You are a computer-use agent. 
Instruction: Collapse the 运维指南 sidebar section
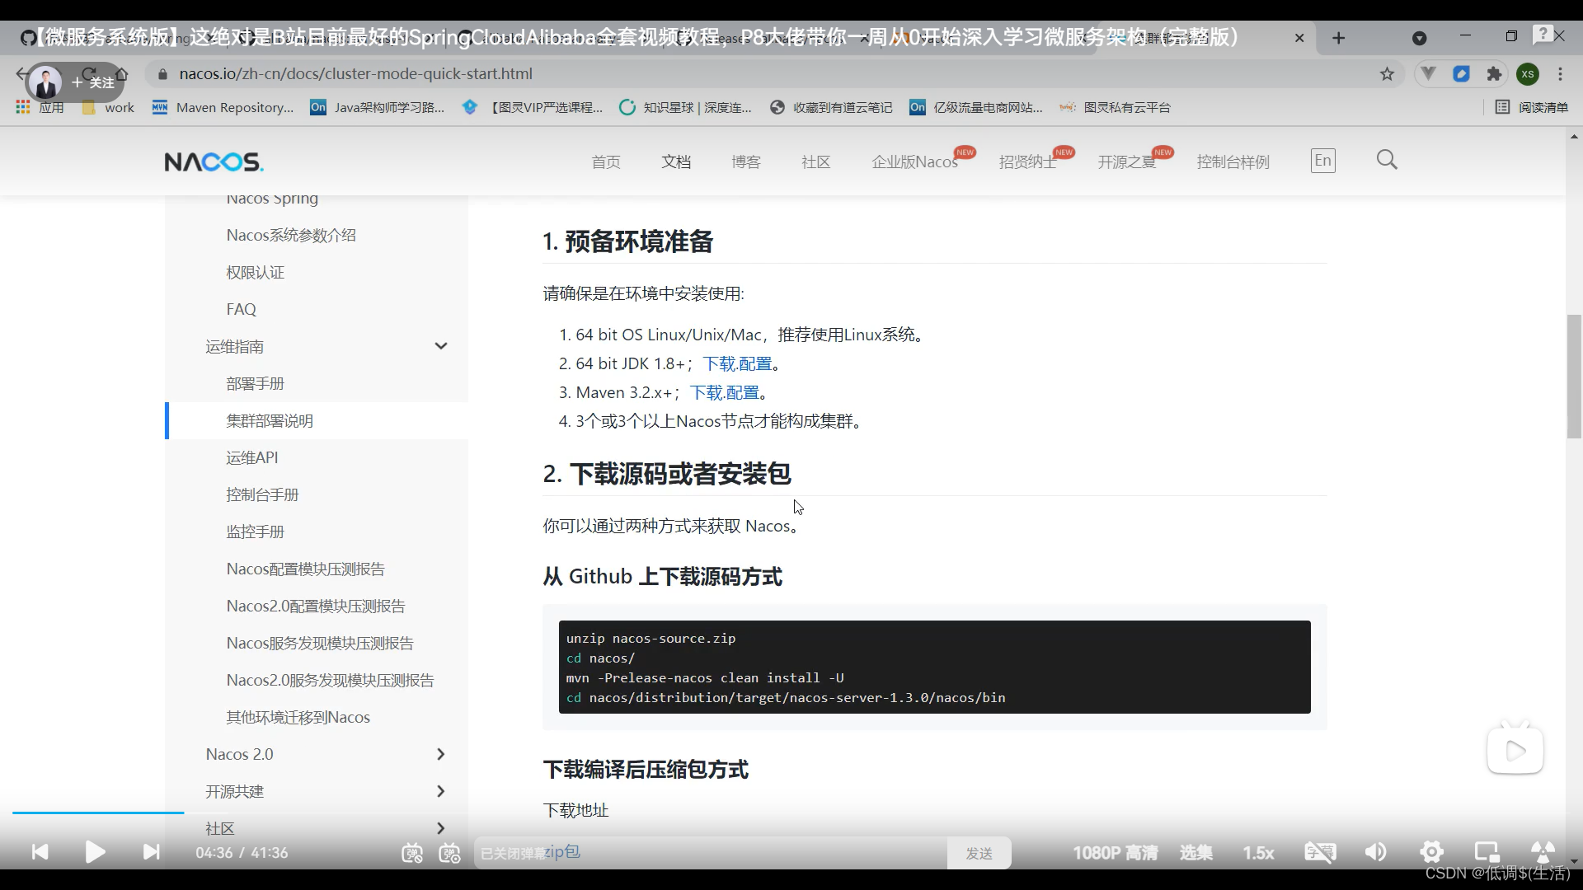441,346
